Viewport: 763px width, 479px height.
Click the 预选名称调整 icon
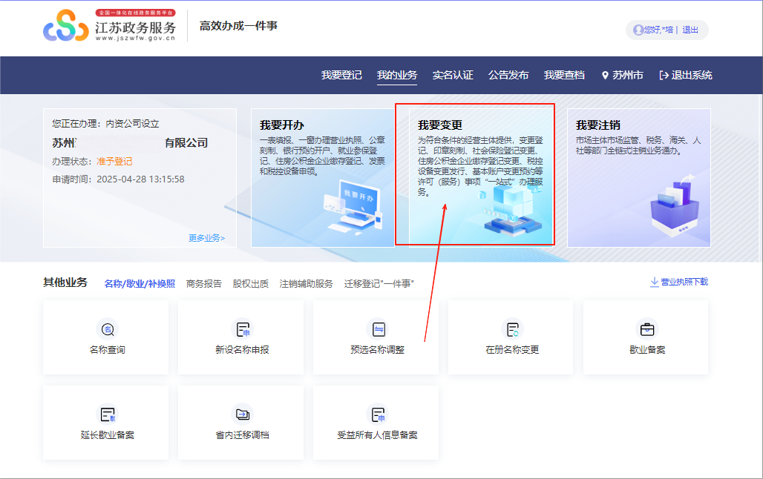tap(378, 330)
